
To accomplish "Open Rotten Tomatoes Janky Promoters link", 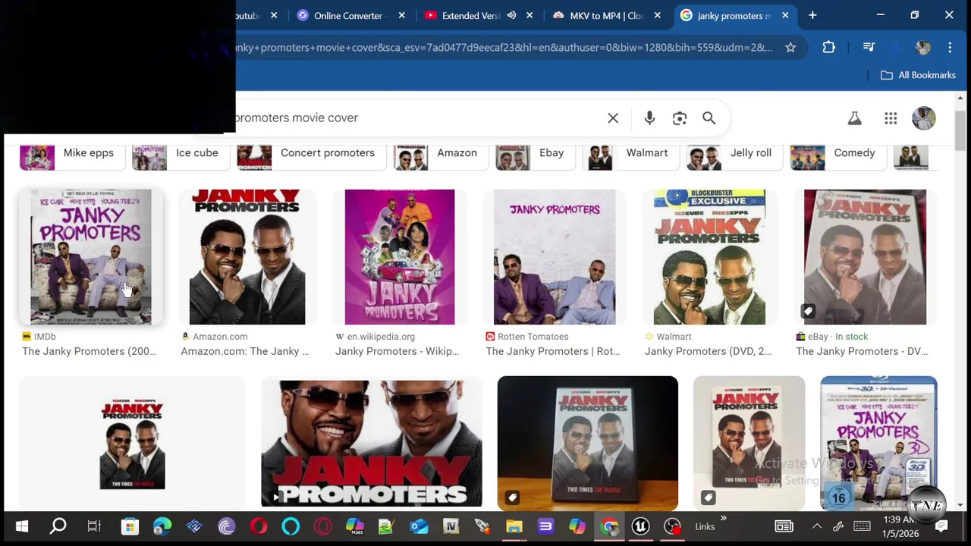I will point(553,351).
